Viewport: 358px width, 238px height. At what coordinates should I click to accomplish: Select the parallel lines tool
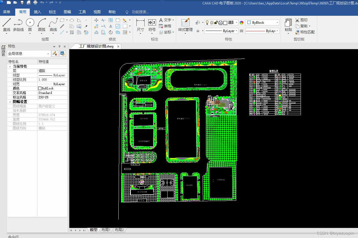[x=62, y=26]
